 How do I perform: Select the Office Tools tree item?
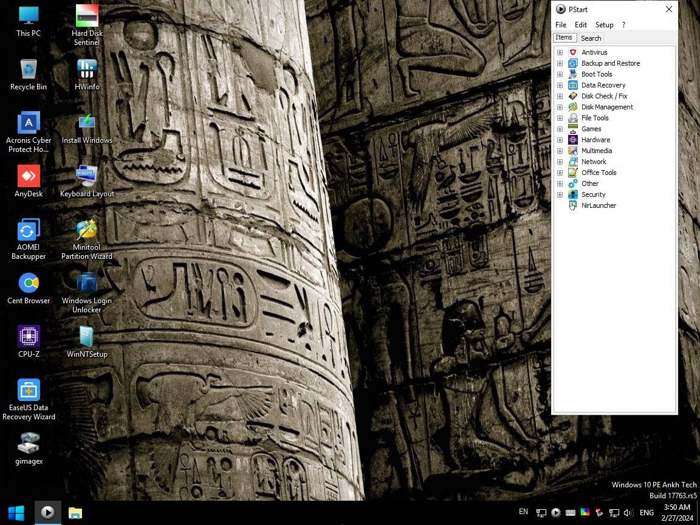tap(599, 173)
